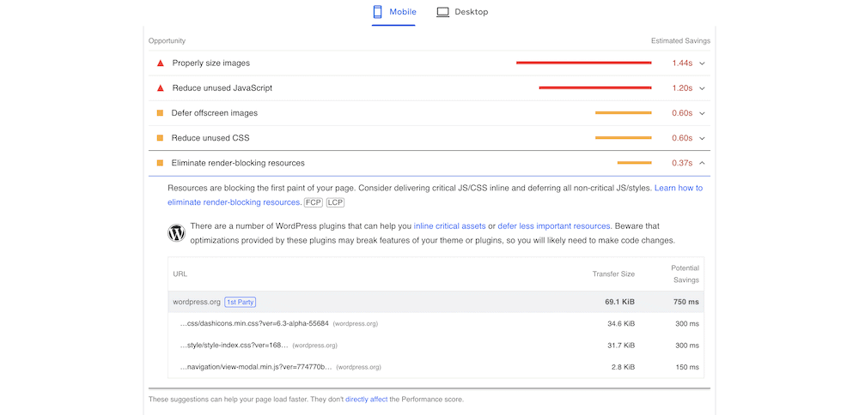Click the 1st Party label badge
859x415 pixels.
pos(241,302)
